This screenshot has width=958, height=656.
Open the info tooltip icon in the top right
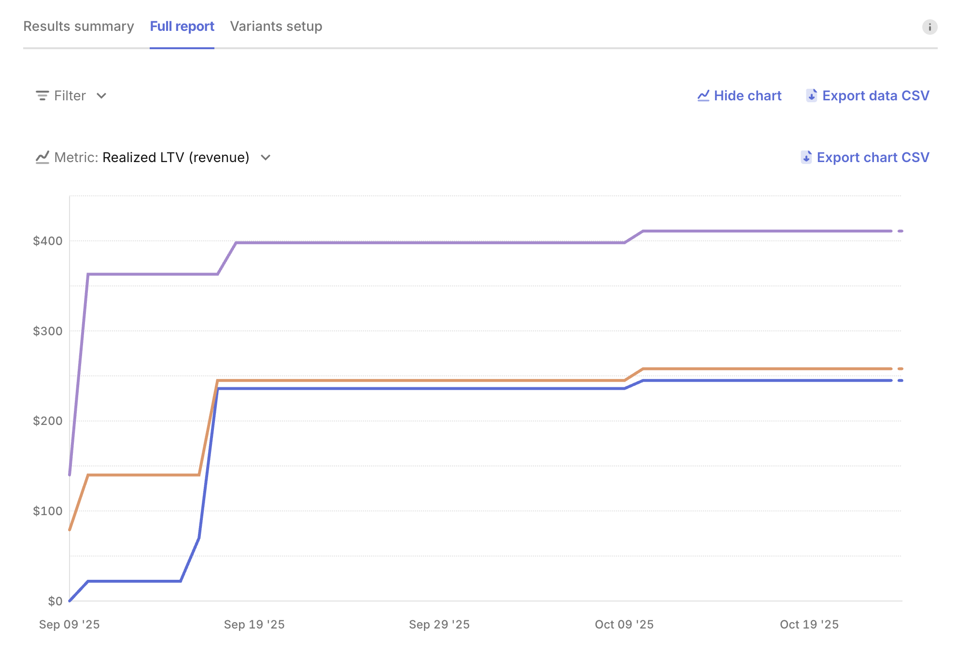[929, 27]
